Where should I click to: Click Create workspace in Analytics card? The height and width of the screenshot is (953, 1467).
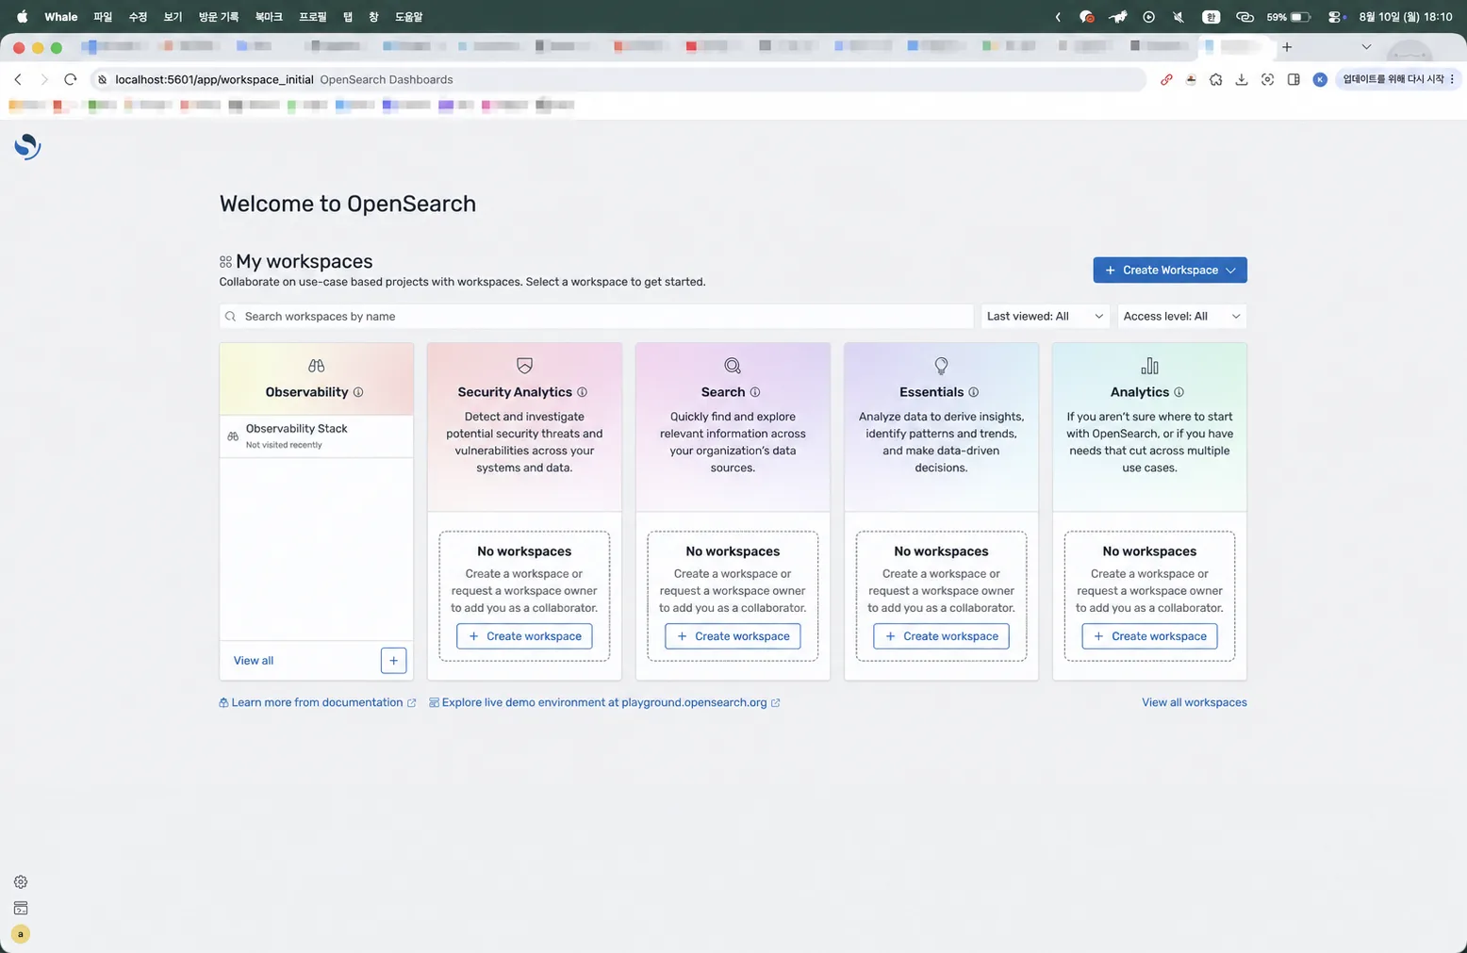1149,636
